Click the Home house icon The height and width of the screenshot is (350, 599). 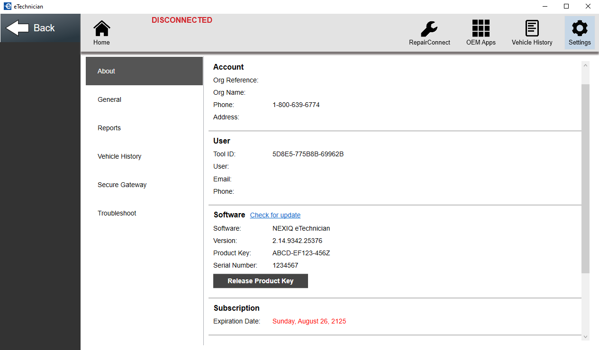[x=101, y=29]
